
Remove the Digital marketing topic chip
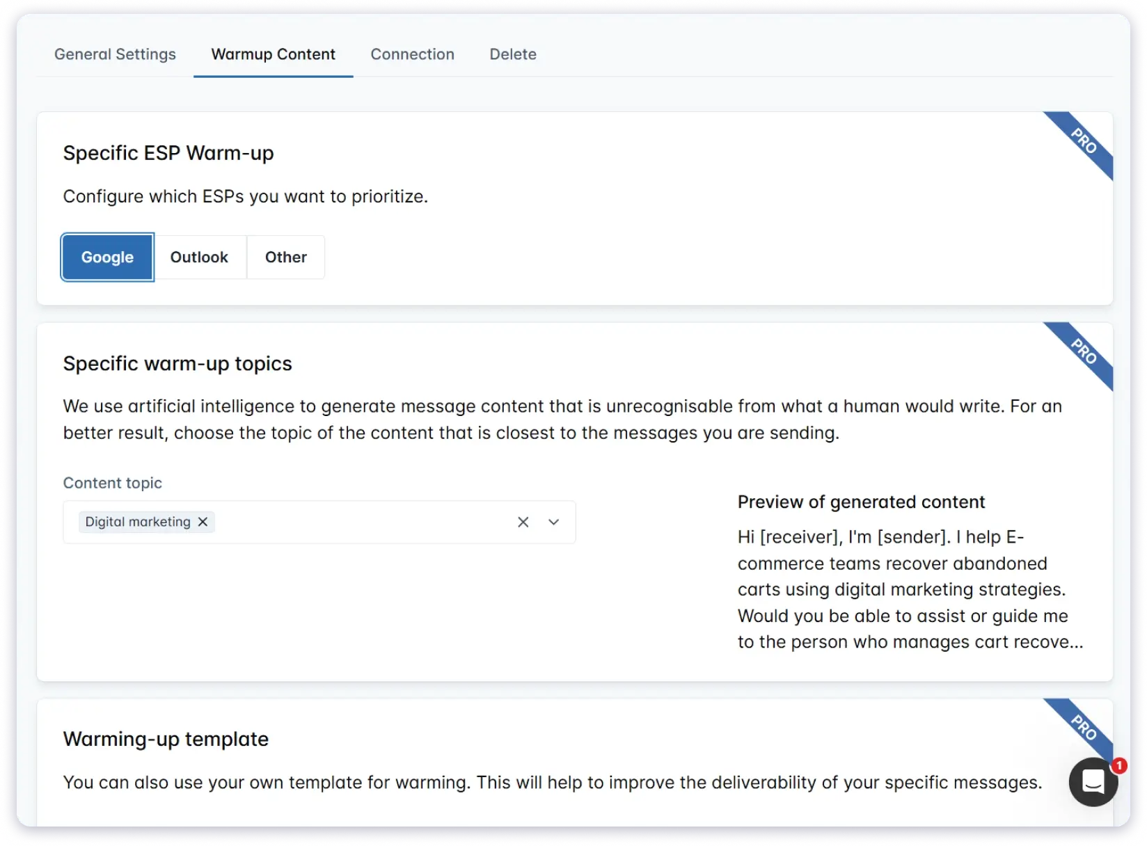203,521
